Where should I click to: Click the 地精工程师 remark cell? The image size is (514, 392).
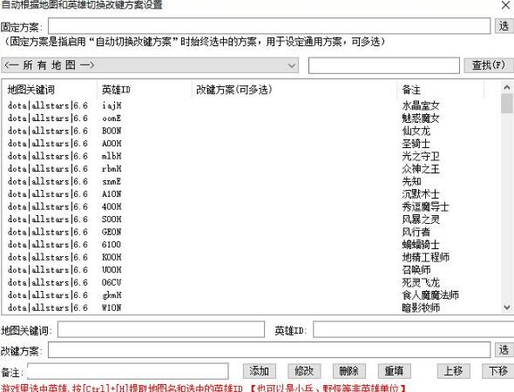click(425, 257)
